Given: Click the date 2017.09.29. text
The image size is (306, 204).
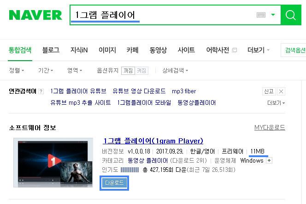Looking at the screenshot, I should [170, 151].
